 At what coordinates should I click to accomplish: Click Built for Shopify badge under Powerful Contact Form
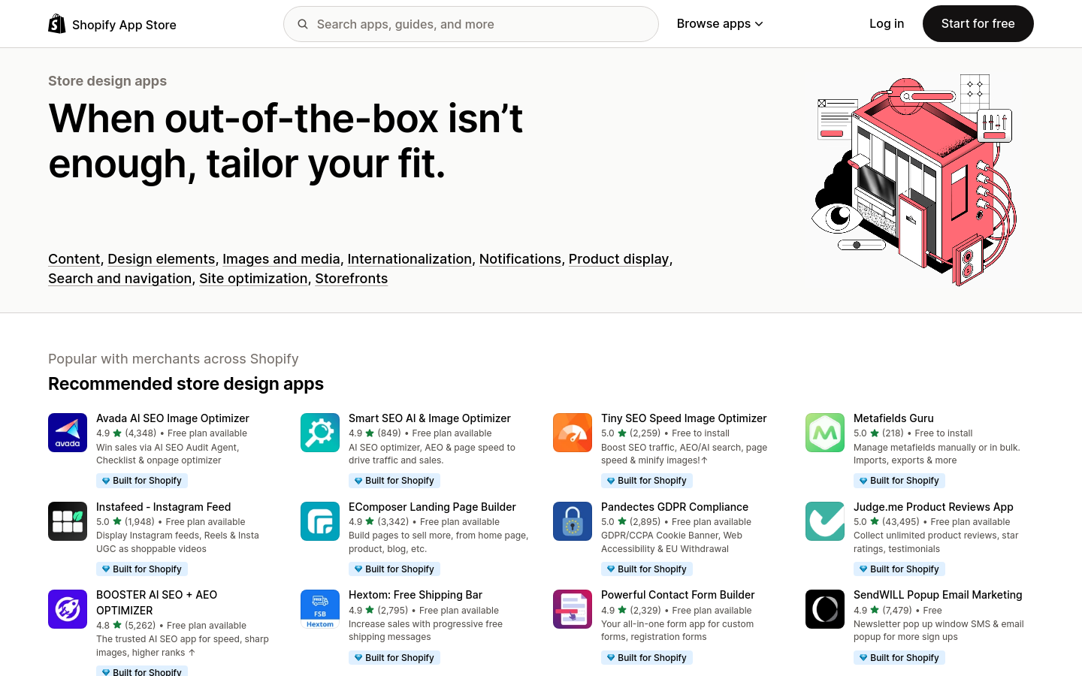(x=647, y=658)
